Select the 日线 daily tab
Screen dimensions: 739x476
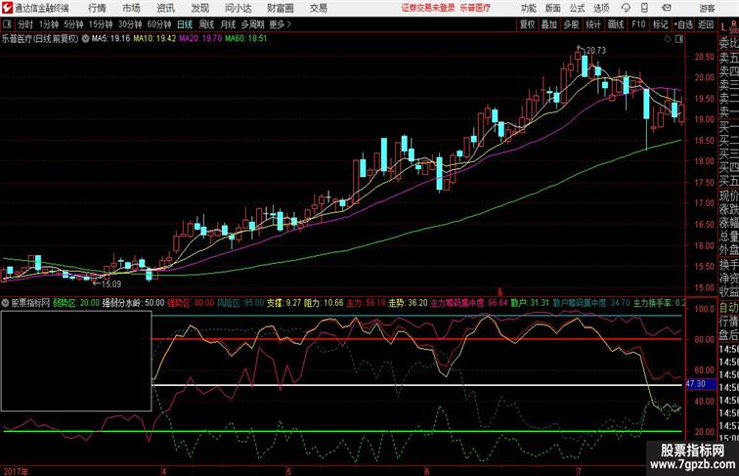coord(185,24)
